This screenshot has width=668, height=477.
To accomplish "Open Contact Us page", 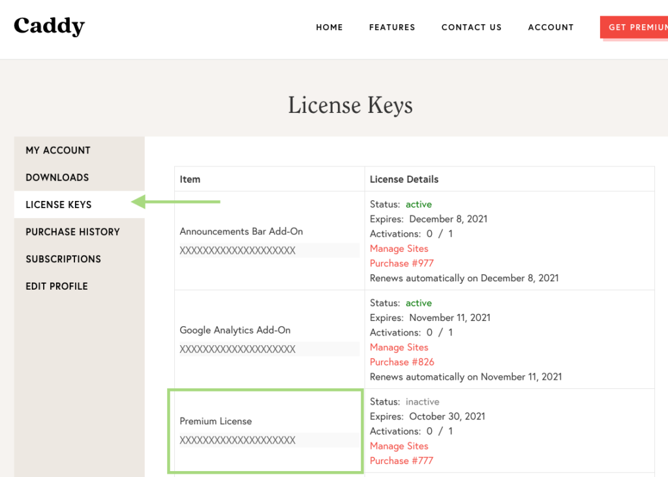I will (x=471, y=27).
